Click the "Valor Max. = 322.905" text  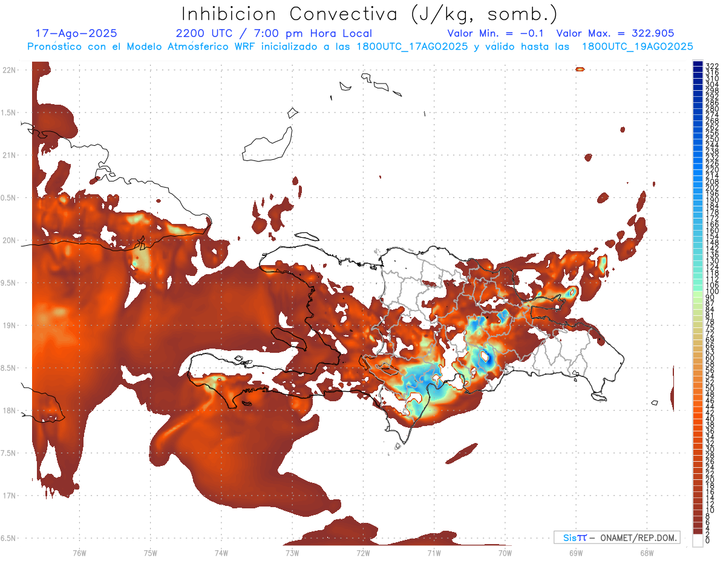pyautogui.click(x=615, y=33)
